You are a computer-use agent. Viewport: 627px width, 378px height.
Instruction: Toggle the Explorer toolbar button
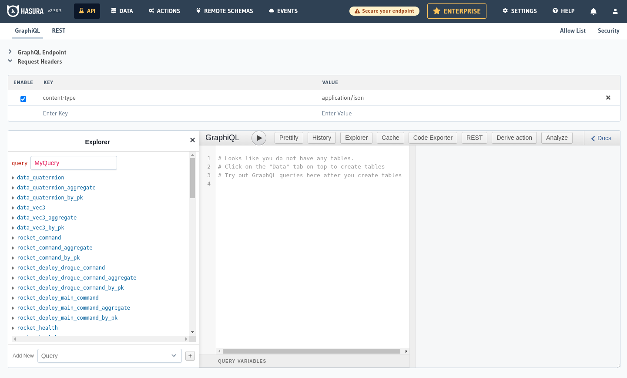[356, 138]
